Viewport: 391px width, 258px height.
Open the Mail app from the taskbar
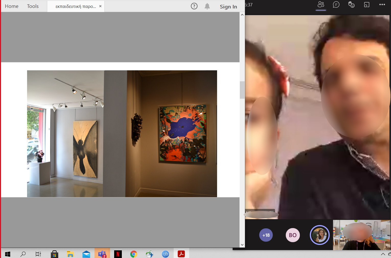pos(86,254)
